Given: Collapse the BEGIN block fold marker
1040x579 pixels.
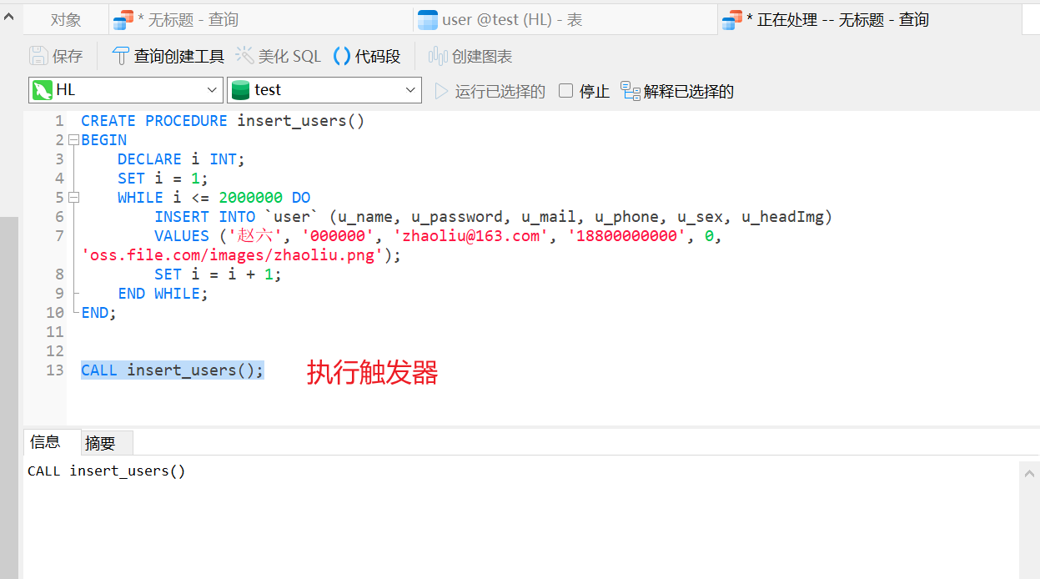Looking at the screenshot, I should 73,140.
